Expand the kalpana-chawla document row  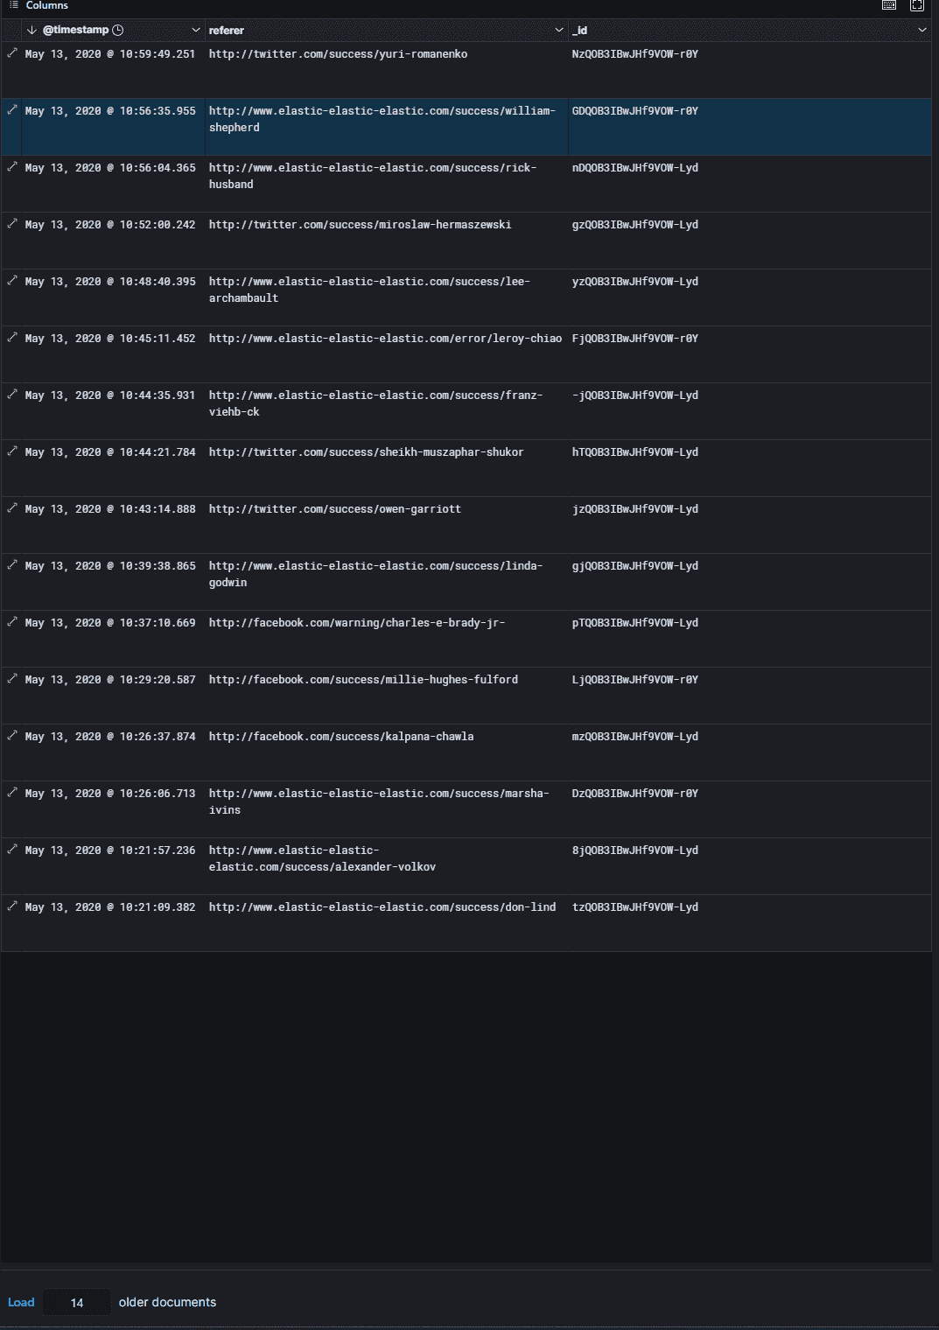click(x=12, y=736)
